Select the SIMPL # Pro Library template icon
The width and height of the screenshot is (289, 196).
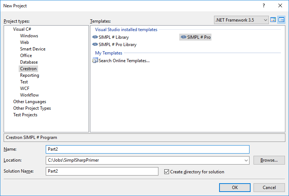tap(95, 44)
